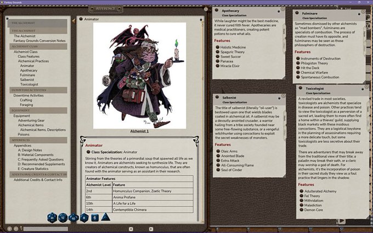373x233 pixels.
Task: Open All-Consuming Flame link icon
Action: [218, 165]
